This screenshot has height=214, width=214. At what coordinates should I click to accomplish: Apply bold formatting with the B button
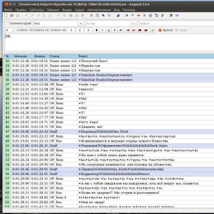pyautogui.click(x=97, y=30)
